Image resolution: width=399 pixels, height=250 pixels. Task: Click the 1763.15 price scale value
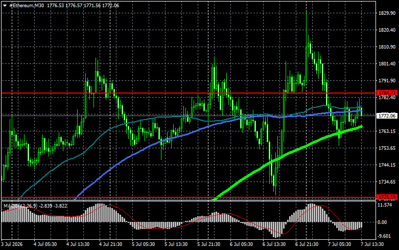(387, 131)
